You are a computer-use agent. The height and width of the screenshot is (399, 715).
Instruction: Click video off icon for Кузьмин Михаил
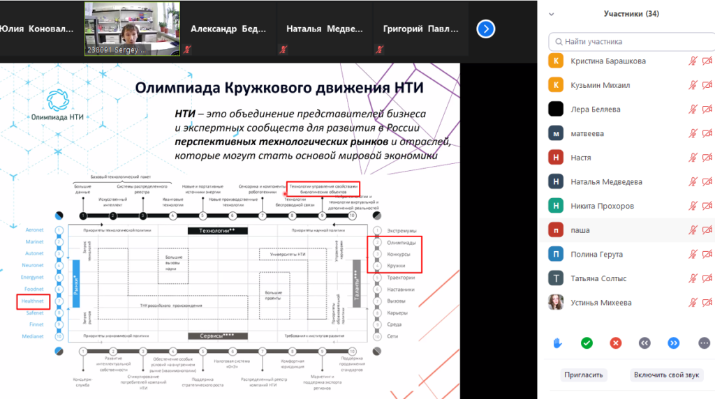(x=707, y=85)
